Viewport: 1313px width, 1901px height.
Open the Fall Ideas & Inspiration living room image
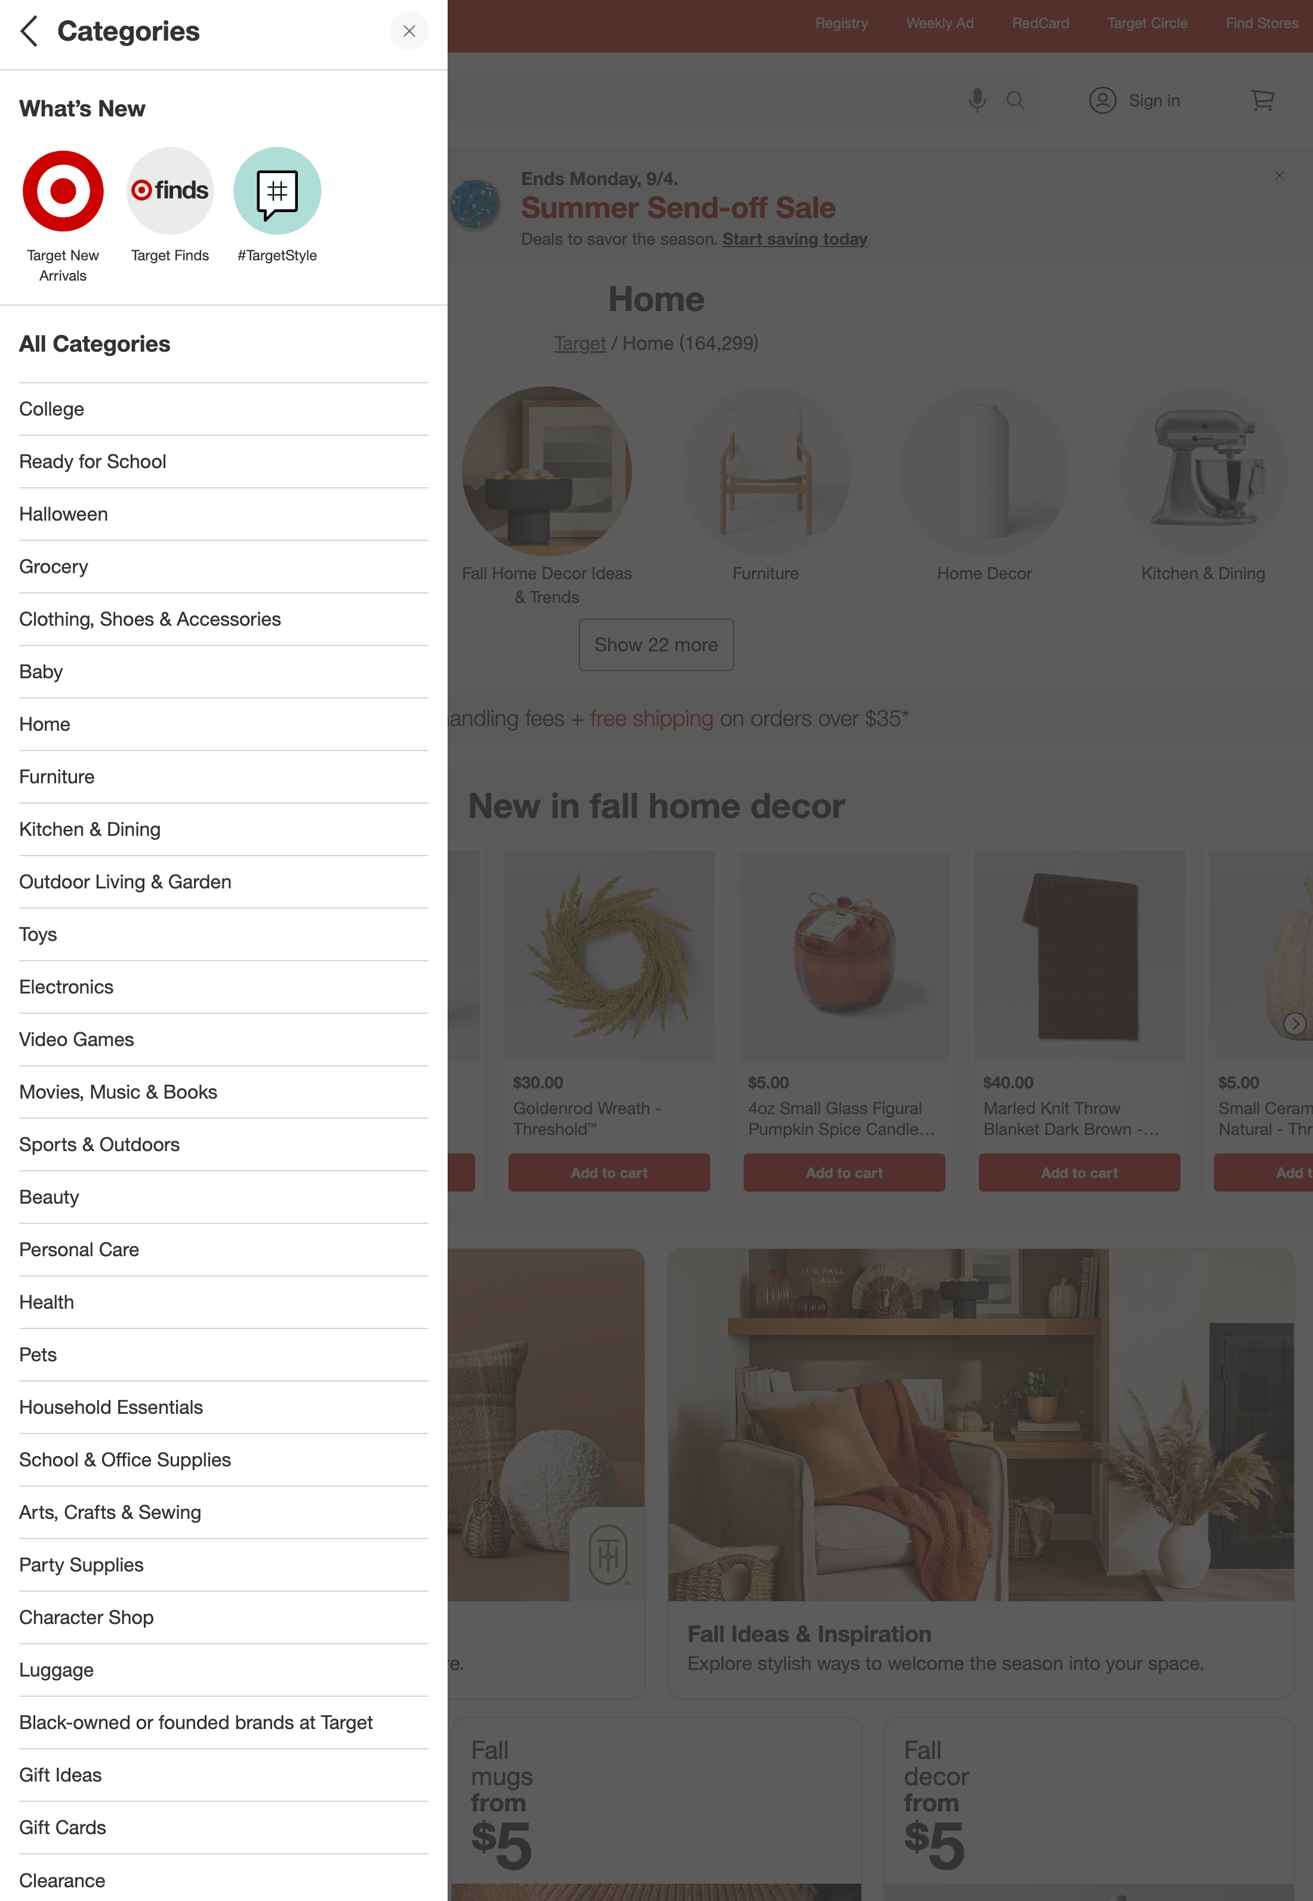coord(981,1425)
